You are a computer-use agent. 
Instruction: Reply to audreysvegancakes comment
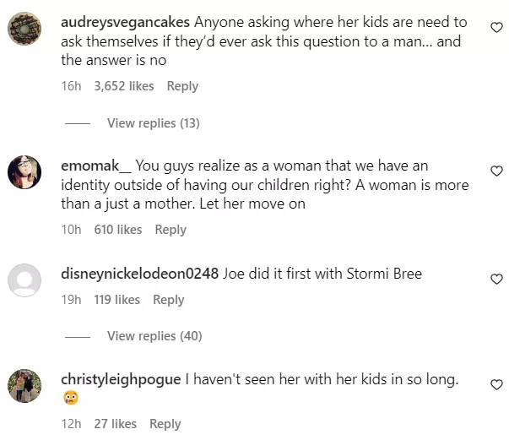tap(182, 86)
